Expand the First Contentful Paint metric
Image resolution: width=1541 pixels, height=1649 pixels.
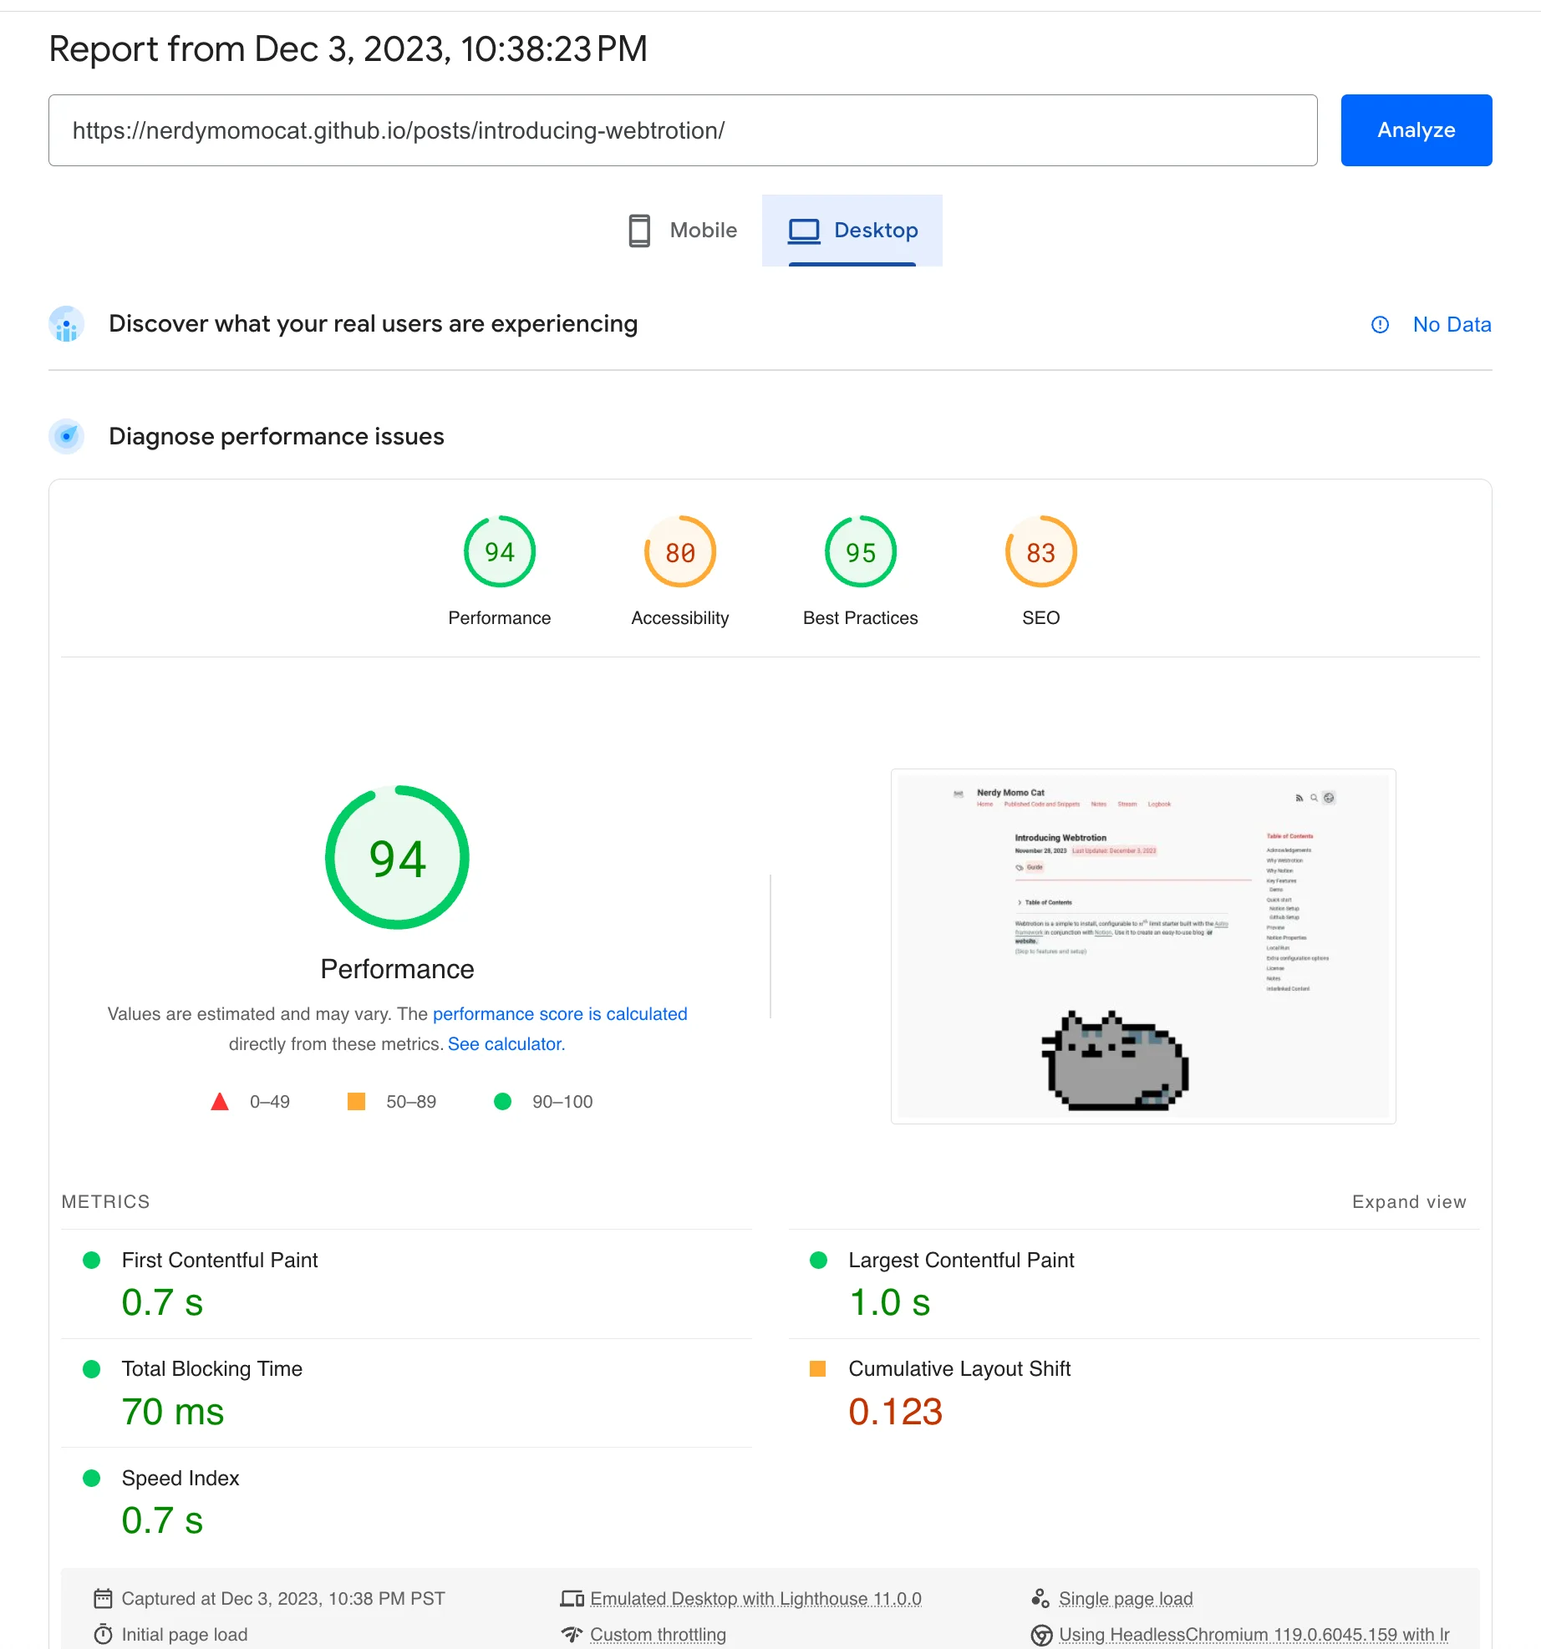pos(220,1261)
